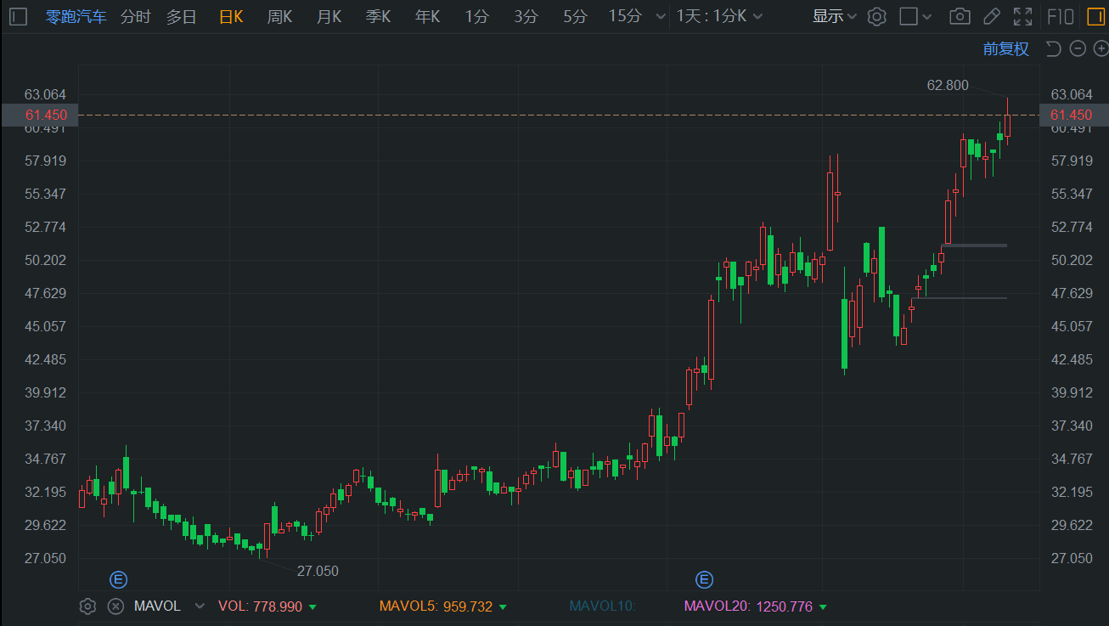Switch to 分时 intraday tab
This screenshot has width=1109, height=626.
coord(135,16)
